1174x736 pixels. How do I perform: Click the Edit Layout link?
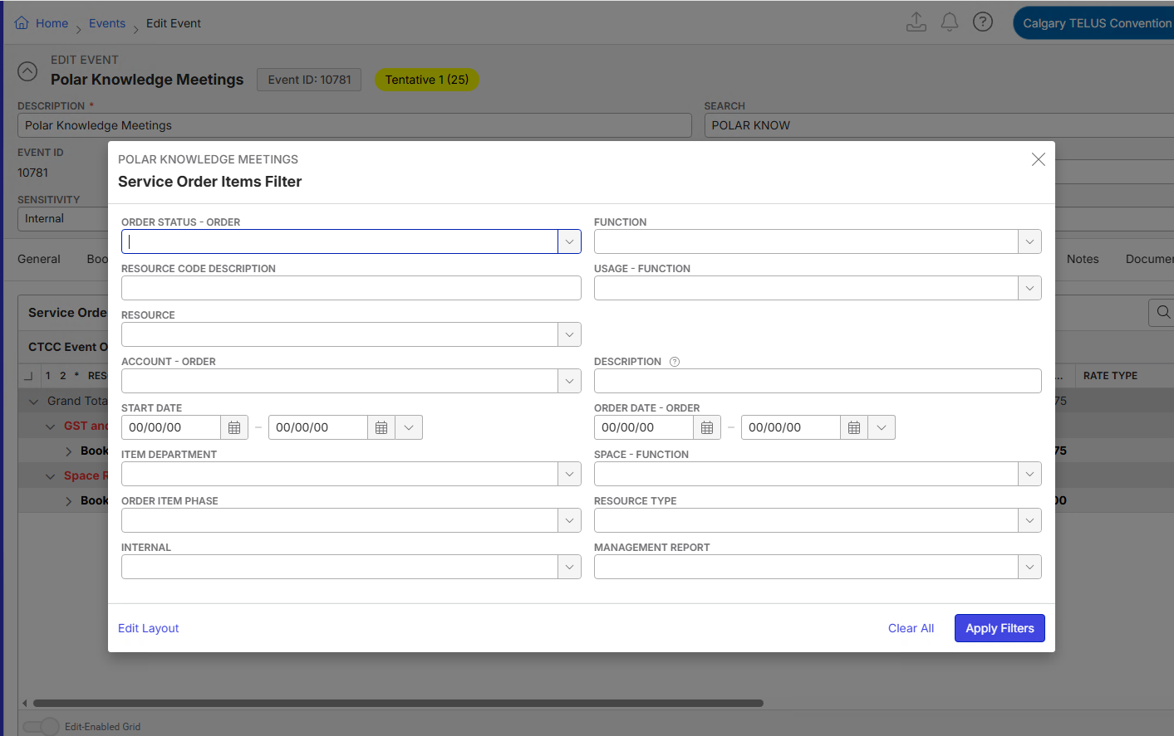[x=149, y=628]
